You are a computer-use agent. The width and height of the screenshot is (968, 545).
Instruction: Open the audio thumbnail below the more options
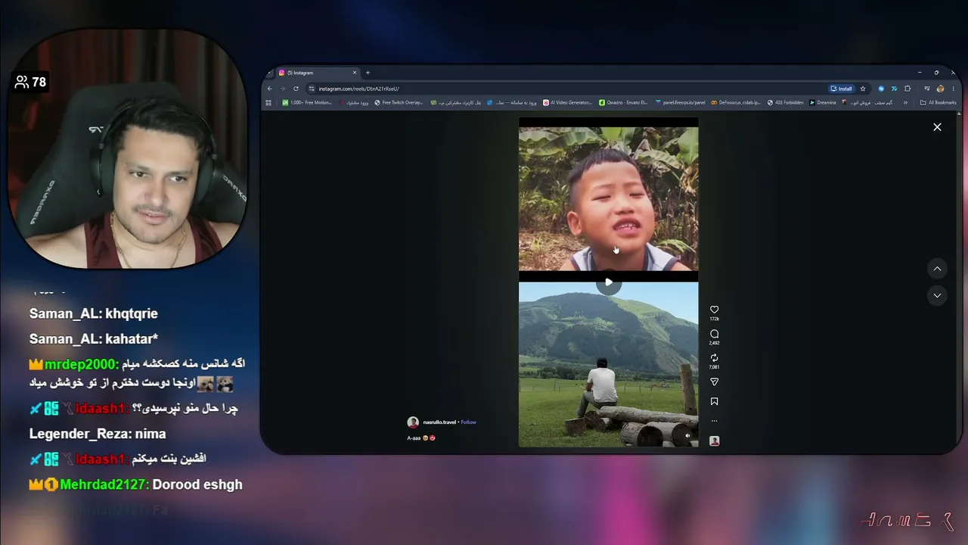pyautogui.click(x=714, y=441)
